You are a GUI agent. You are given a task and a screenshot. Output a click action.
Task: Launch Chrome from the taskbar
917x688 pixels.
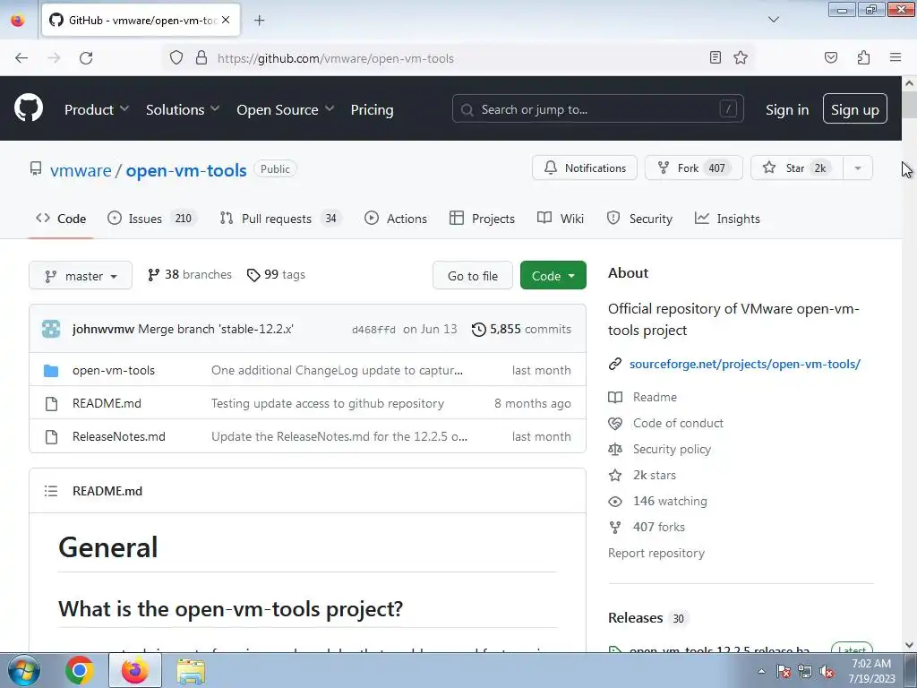point(80,670)
